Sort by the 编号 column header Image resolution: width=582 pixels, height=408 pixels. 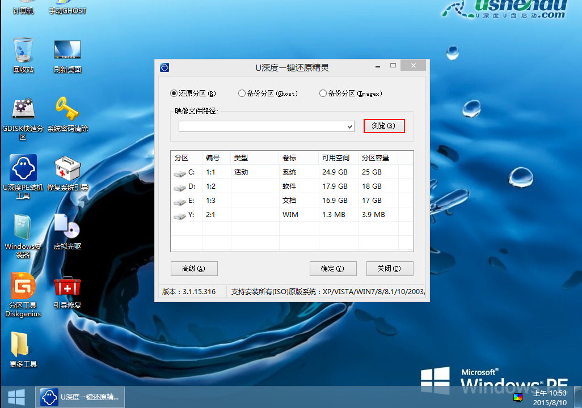[x=216, y=158]
